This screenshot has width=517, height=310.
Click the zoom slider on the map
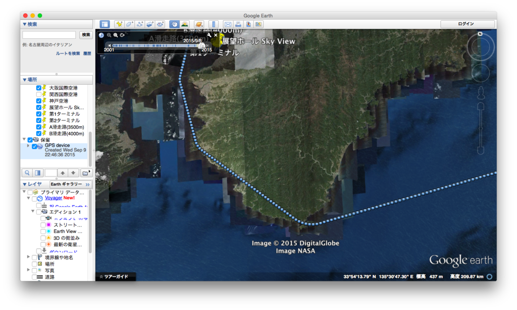(481, 129)
